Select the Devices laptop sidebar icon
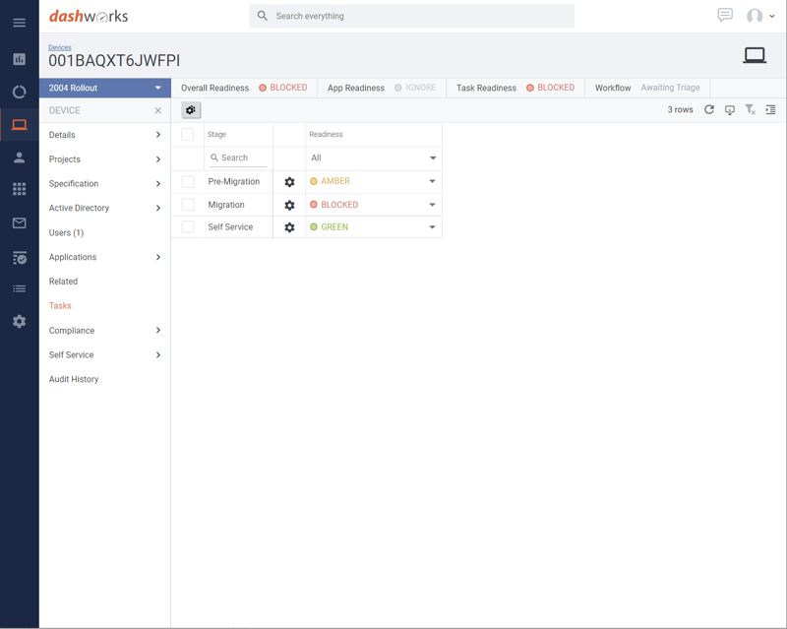Viewport: 787px width, 629px height. (19, 125)
